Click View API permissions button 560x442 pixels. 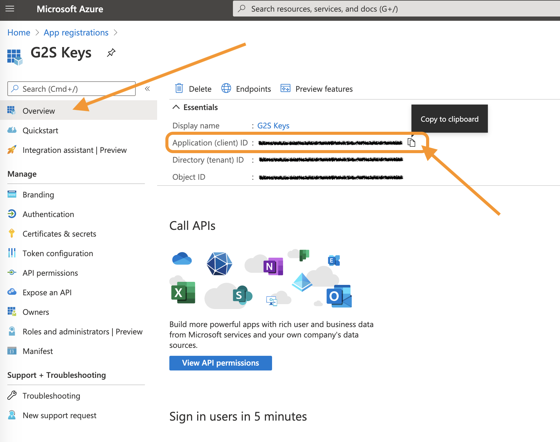(x=220, y=363)
